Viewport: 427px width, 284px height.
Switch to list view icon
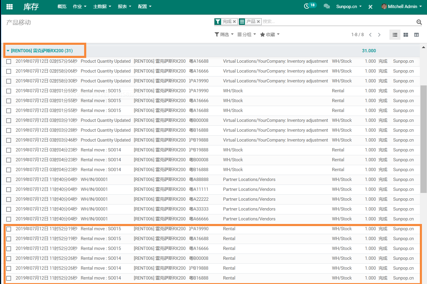395,35
